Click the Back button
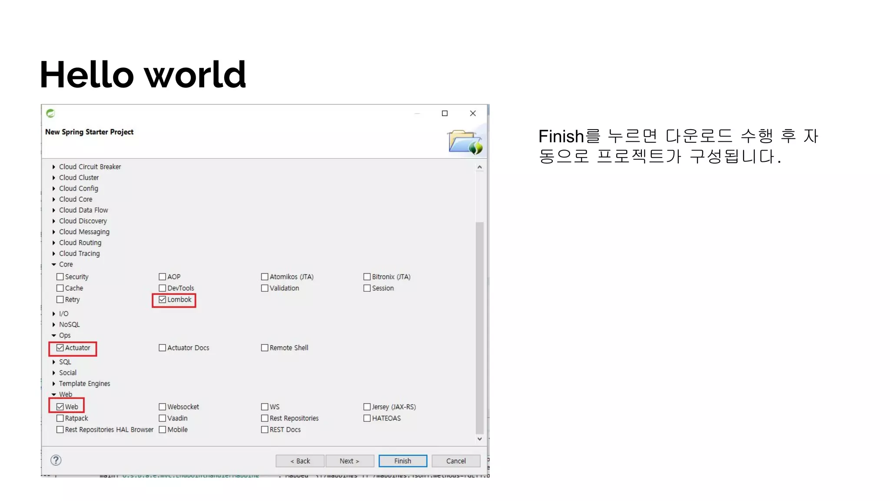Viewport: 890px width, 501px height. point(300,461)
